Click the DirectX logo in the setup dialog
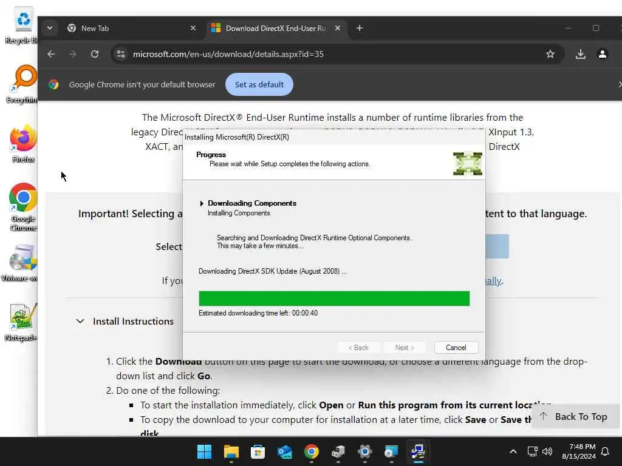Viewport: 622px width, 466px height. coord(468,164)
